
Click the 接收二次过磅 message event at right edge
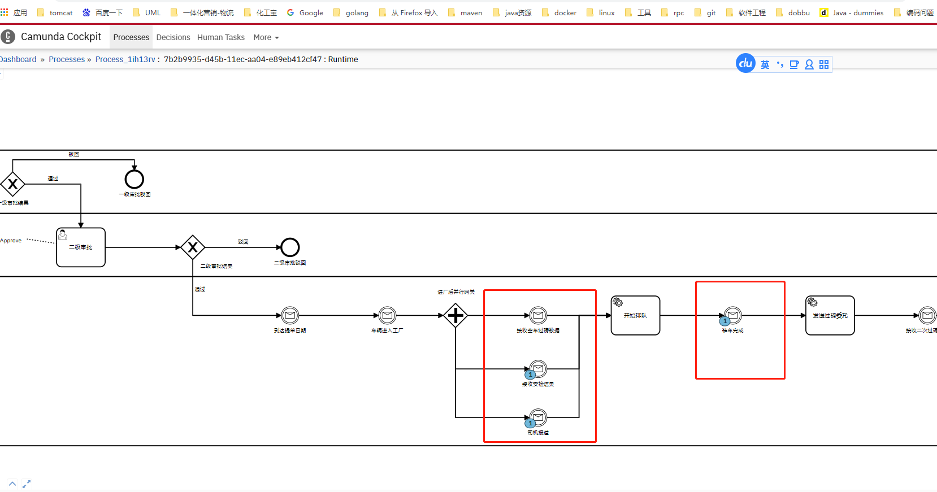click(927, 315)
